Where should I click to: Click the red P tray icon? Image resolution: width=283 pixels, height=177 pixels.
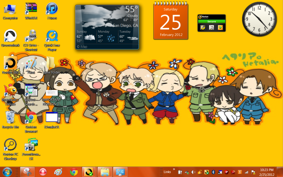(x=227, y=172)
